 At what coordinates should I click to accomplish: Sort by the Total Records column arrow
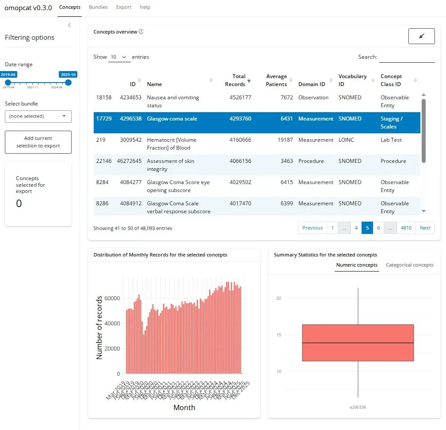(x=249, y=81)
